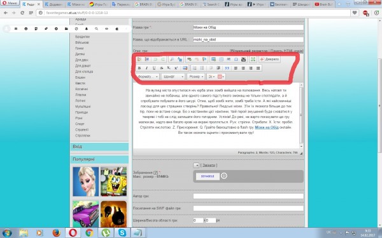Align text to the left

point(236,68)
